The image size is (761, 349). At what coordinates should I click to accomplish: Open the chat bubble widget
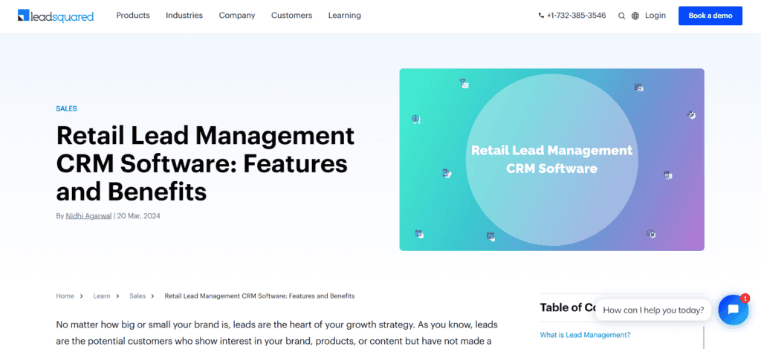point(733,310)
